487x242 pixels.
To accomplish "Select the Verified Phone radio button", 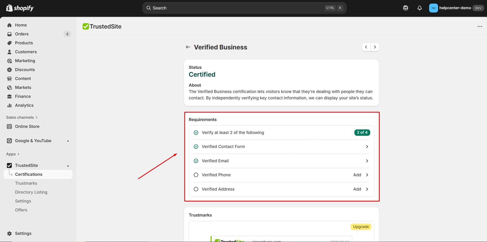I will 196,175.
